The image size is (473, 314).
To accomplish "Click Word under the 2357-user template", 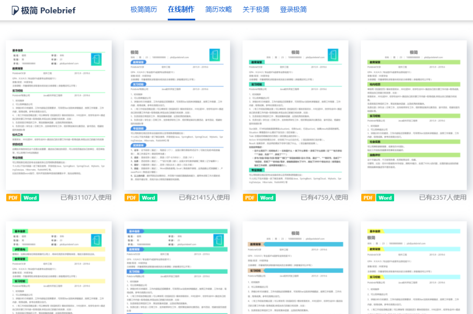I will point(385,198).
